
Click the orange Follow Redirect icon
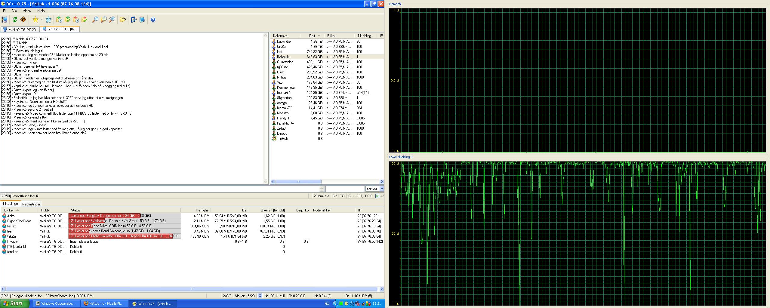[x=23, y=20]
